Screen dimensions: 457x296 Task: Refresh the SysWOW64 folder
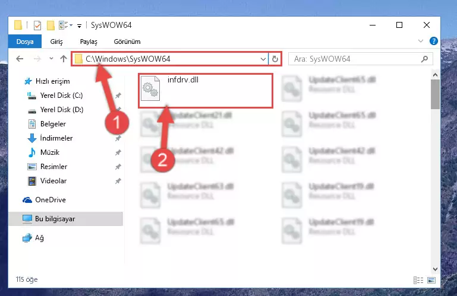[275, 59]
